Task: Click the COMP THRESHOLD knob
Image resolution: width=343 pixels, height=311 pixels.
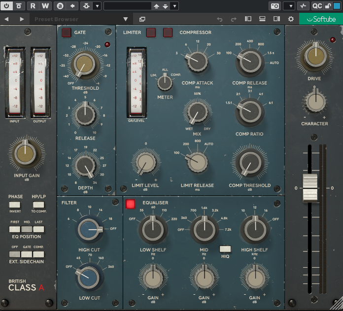Action: click(250, 163)
